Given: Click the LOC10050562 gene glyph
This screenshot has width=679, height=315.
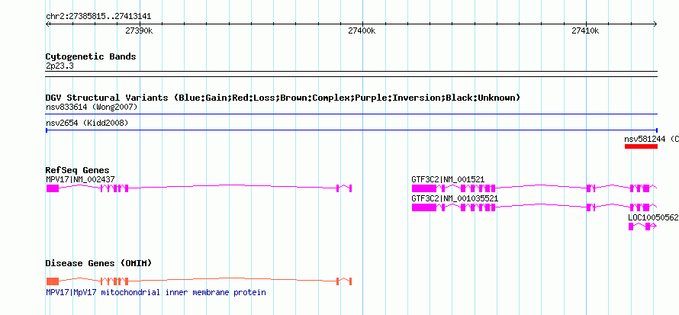Looking at the screenshot, I should point(642,227).
